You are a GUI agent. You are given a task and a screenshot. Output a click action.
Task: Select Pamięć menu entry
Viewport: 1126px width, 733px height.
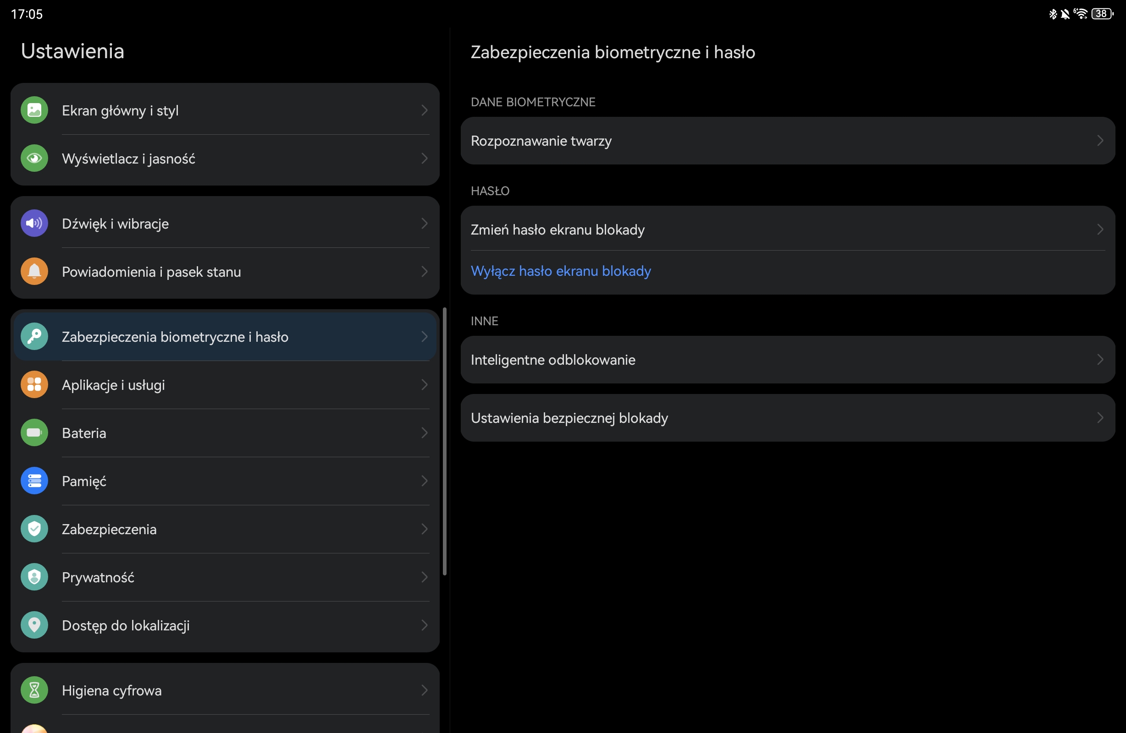(225, 481)
